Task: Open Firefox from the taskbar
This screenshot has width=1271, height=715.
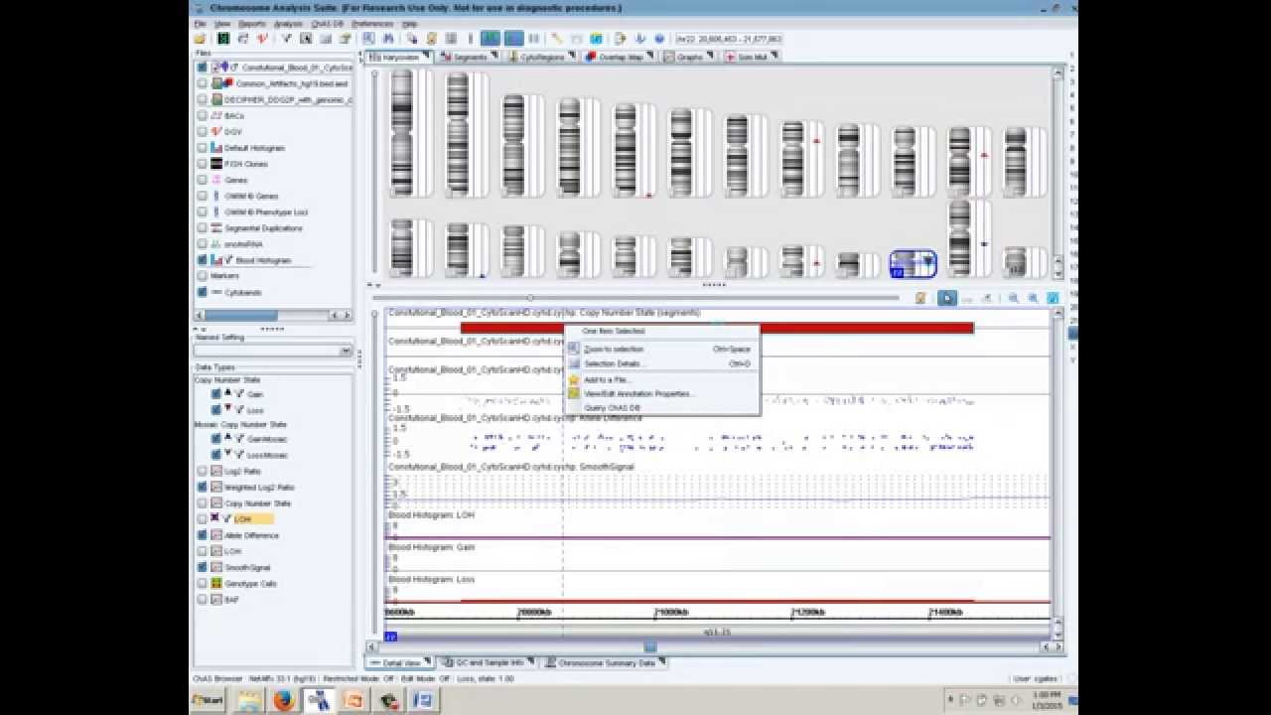Action: coord(284,700)
